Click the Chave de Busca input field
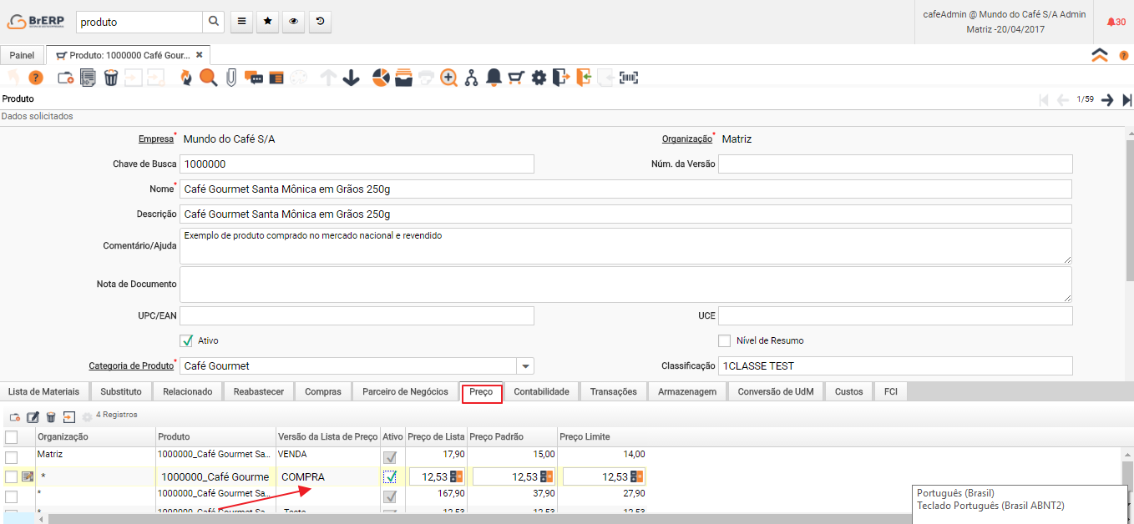Screen dimensions: 1134x524 [x=357, y=164]
